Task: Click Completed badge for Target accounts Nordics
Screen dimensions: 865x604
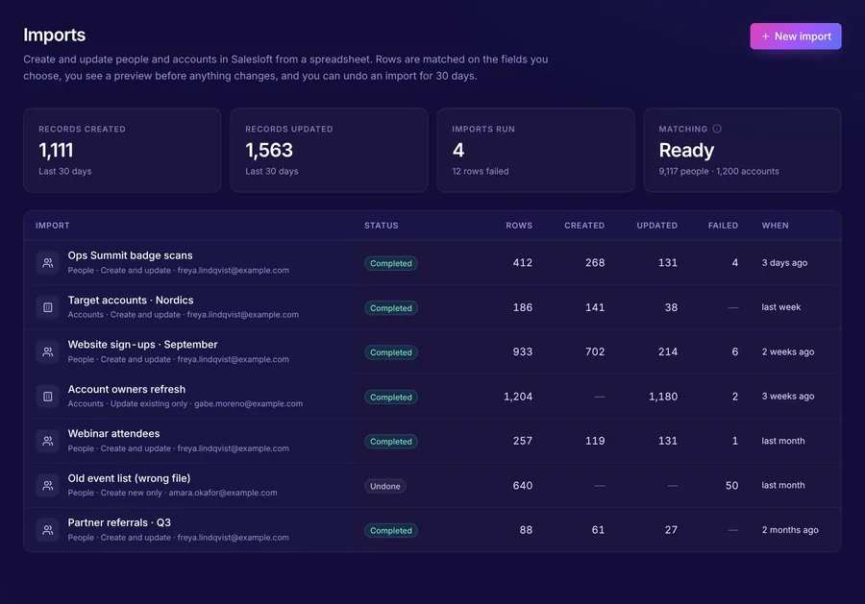Action: (390, 308)
